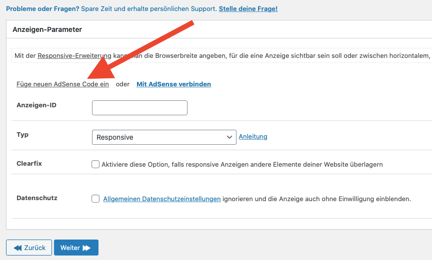Screen dimensions: 432x260
Task: Click the Datenschutz label text
Action: [x=37, y=198]
